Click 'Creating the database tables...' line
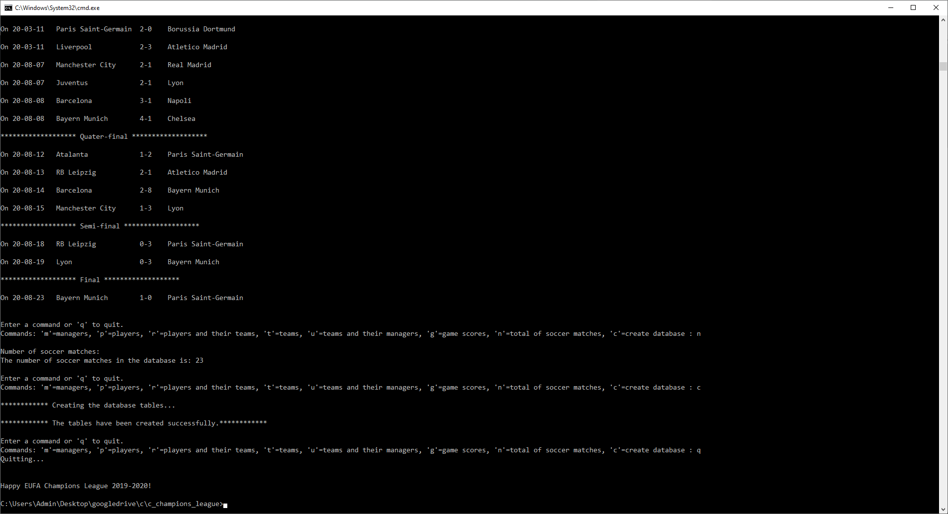Viewport: 948px width, 514px height. click(x=88, y=405)
